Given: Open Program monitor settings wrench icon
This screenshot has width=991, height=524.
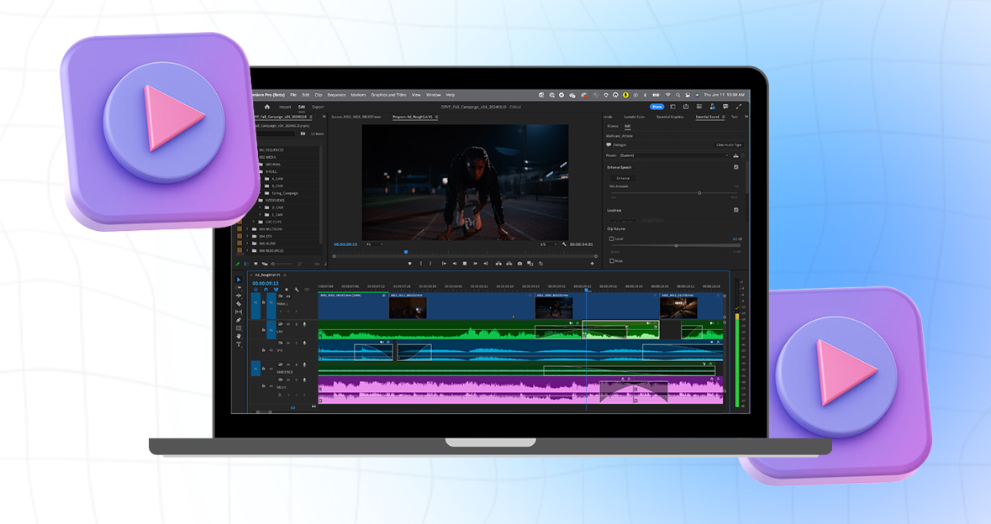Looking at the screenshot, I should (x=564, y=244).
